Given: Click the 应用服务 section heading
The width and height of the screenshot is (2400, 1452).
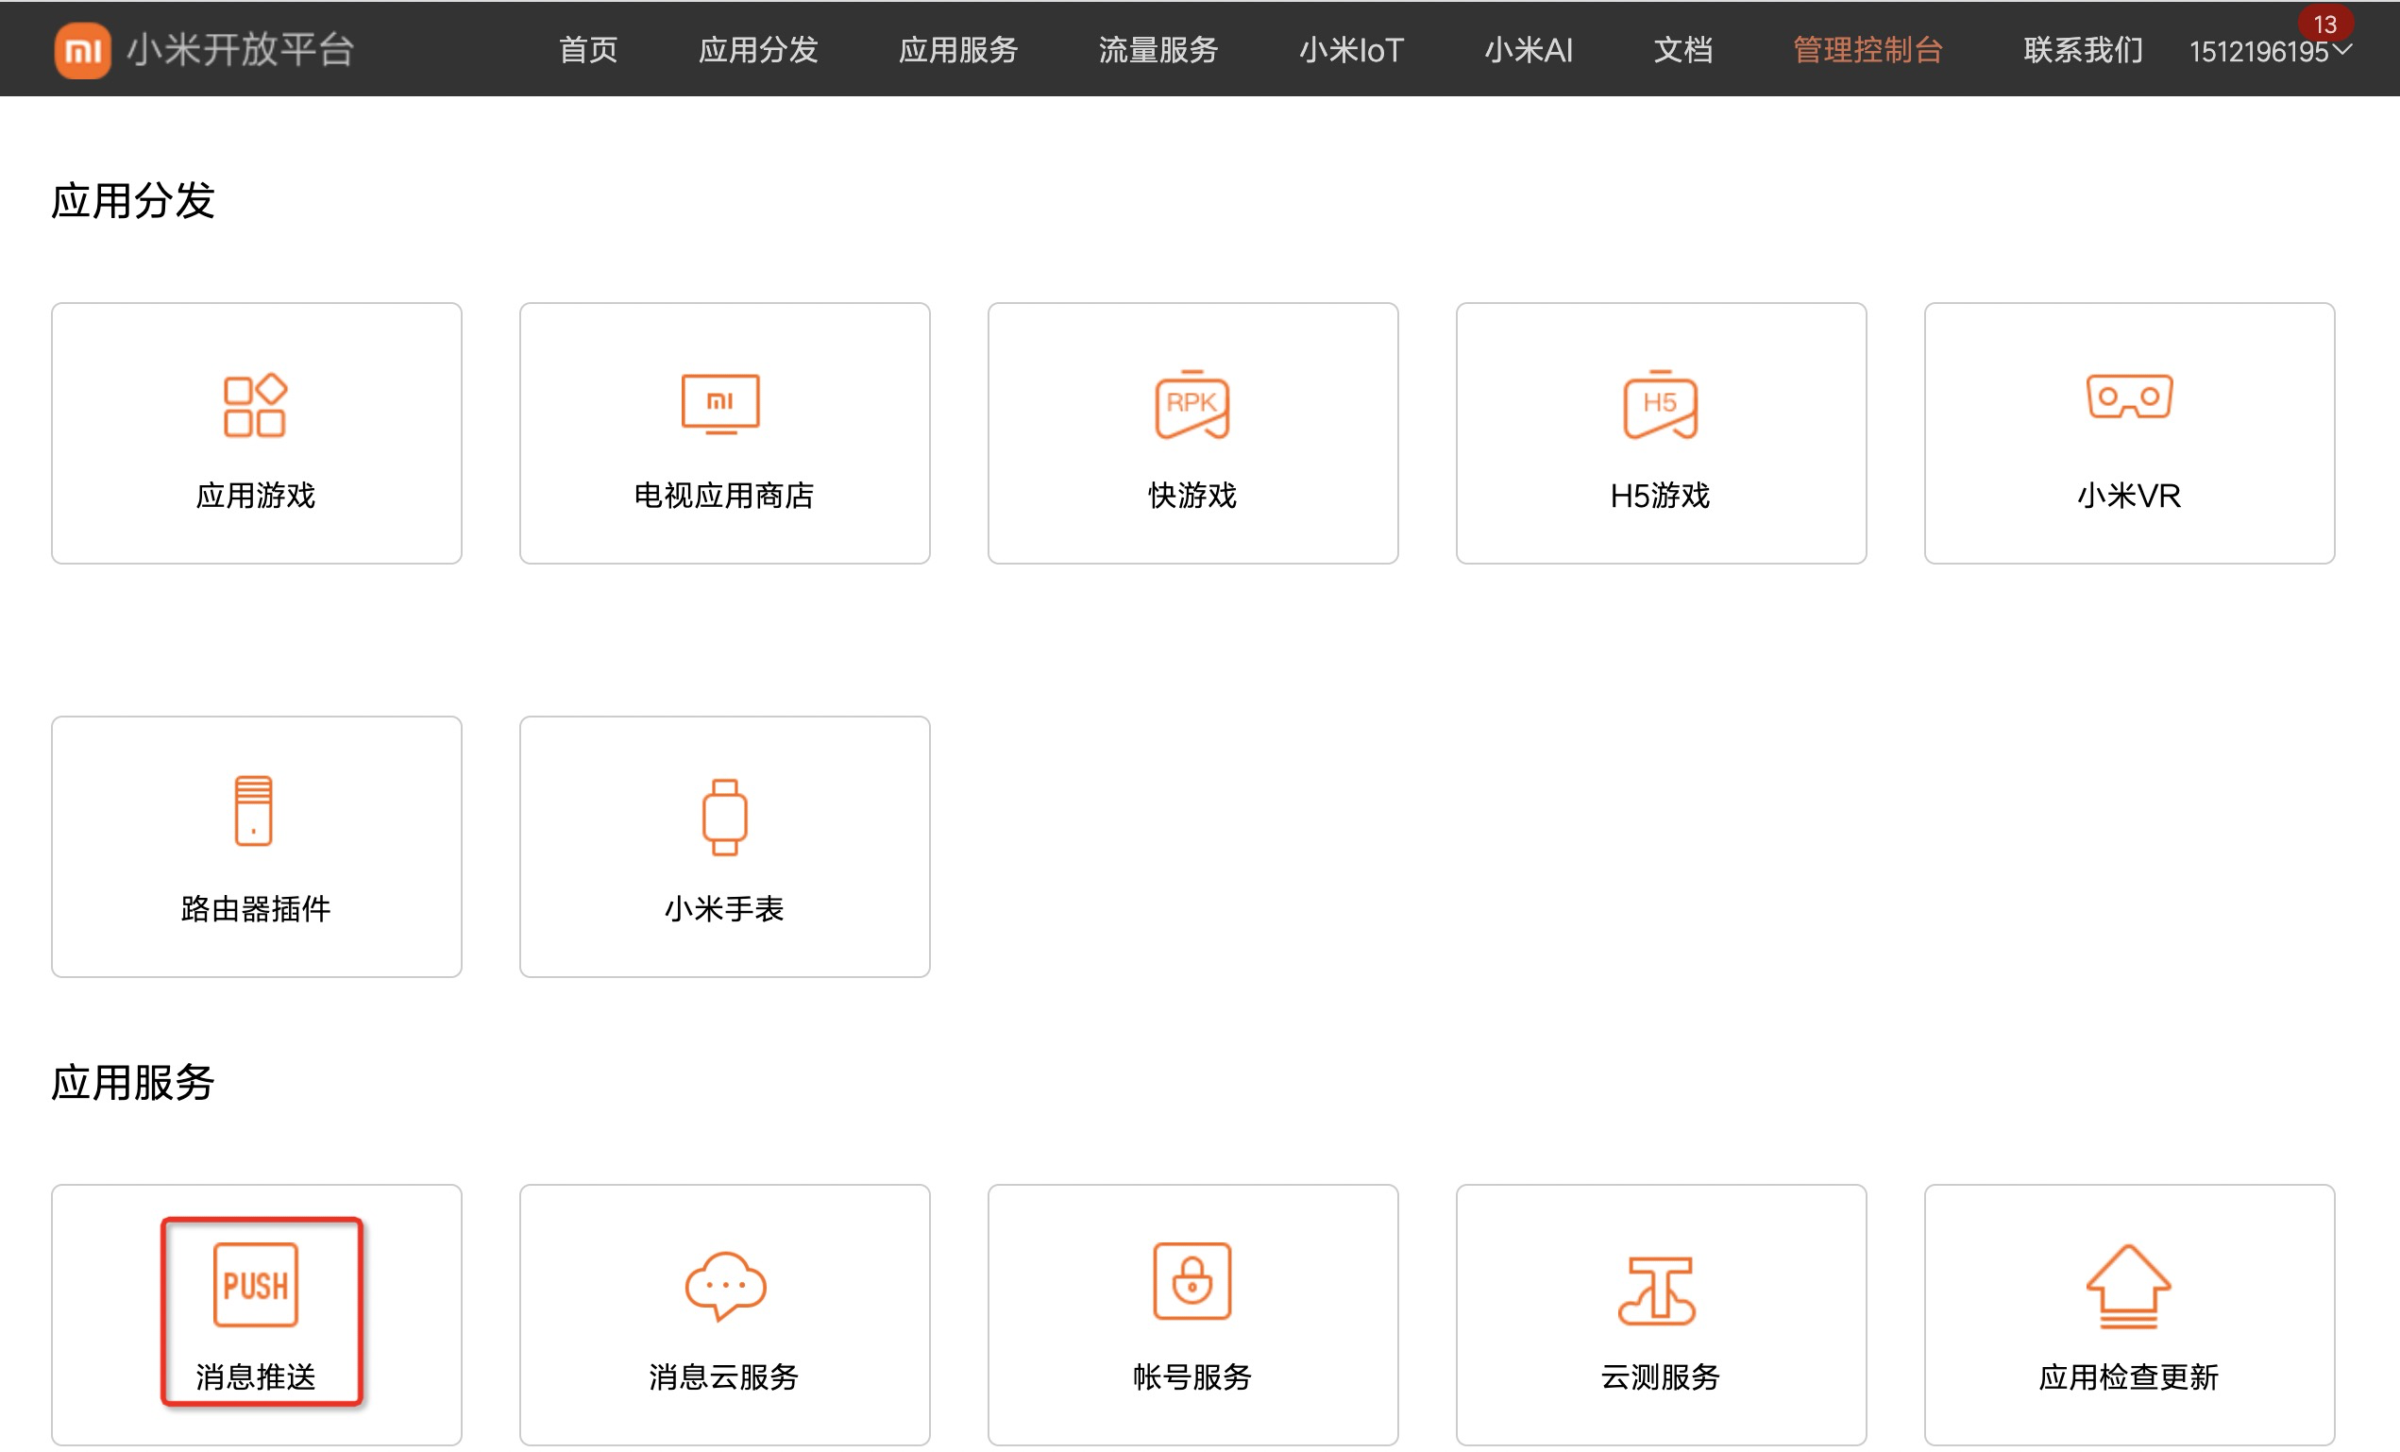Looking at the screenshot, I should coord(132,1083).
